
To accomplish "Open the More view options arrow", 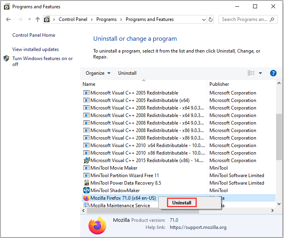I will coord(261,73).
